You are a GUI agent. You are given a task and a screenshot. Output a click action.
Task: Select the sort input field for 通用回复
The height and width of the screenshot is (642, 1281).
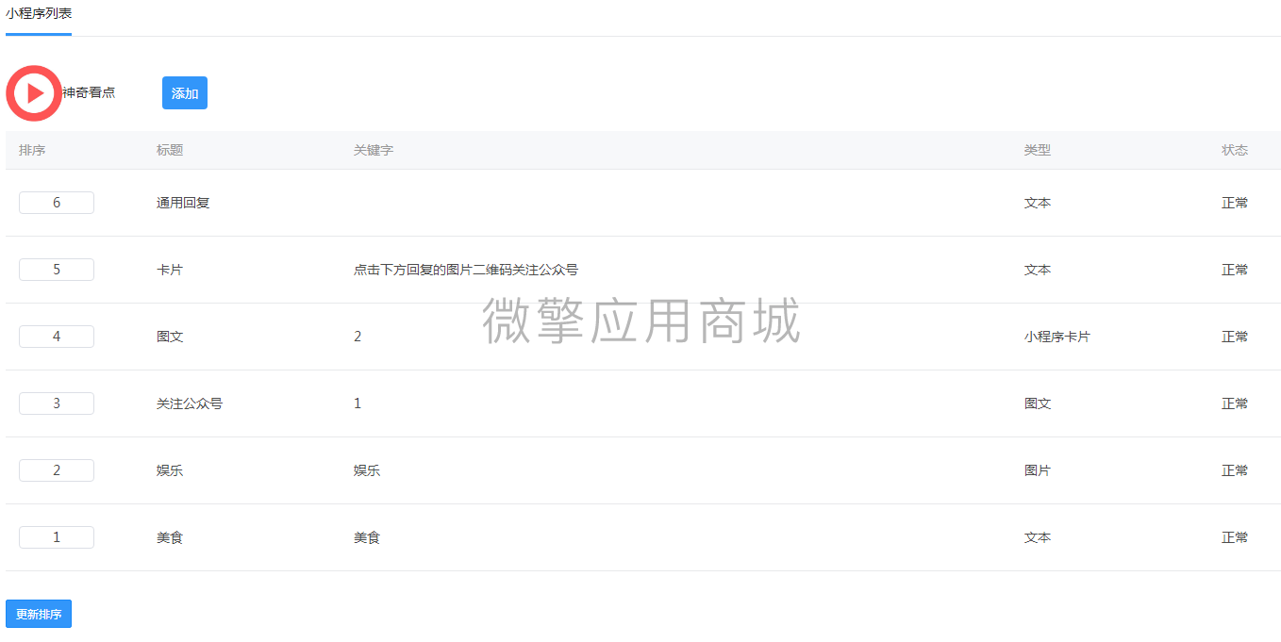[x=56, y=202]
